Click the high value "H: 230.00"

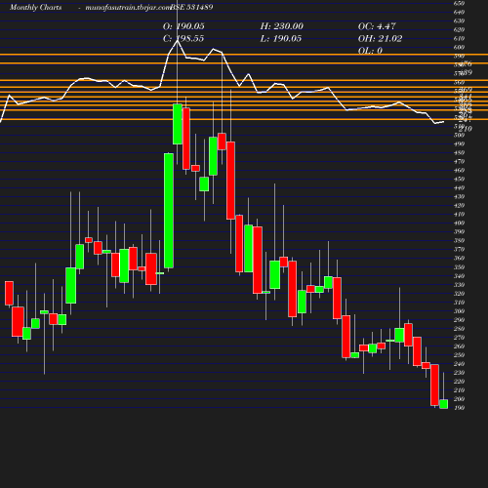[282, 26]
